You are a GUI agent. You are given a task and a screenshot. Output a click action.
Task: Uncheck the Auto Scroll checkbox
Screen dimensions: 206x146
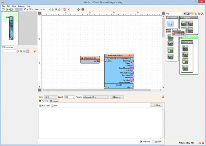click(41, 106)
